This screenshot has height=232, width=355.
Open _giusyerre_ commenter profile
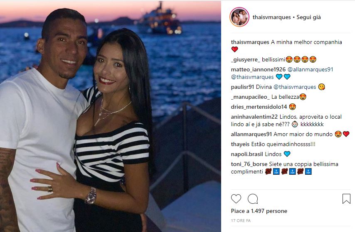pyautogui.click(x=245, y=59)
